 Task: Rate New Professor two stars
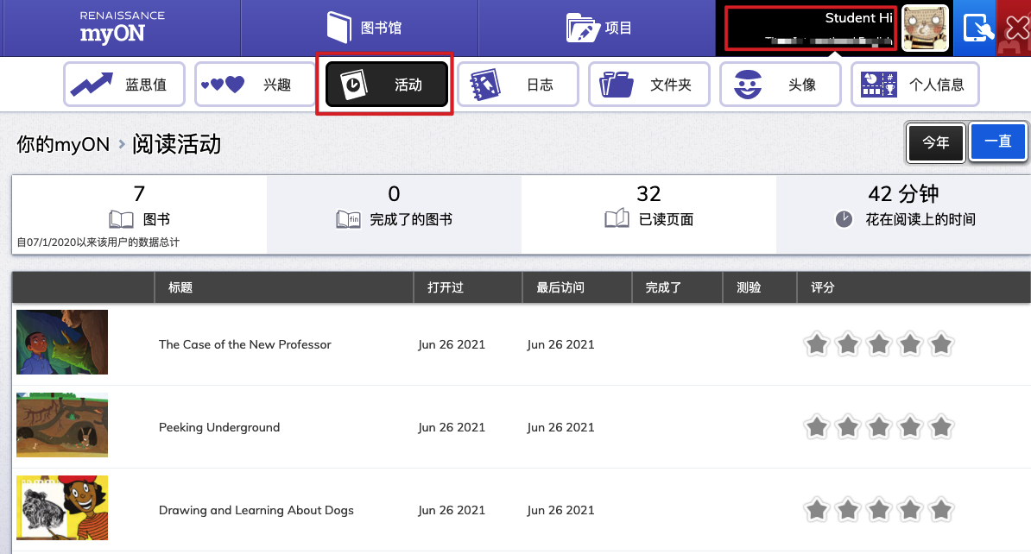coord(848,343)
